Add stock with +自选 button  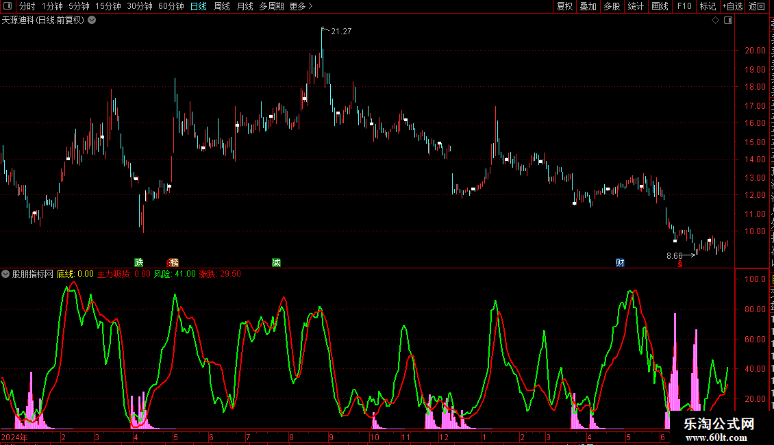click(x=732, y=6)
